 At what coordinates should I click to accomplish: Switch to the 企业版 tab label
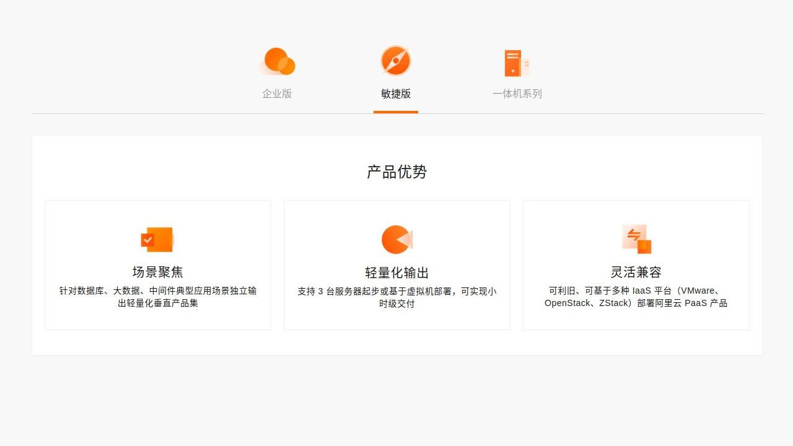tap(277, 94)
